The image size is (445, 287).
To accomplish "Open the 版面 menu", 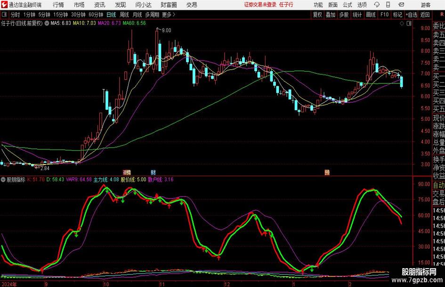I will 333,5.
